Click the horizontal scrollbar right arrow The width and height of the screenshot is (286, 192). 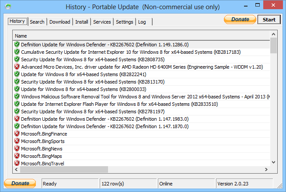coord(266,169)
